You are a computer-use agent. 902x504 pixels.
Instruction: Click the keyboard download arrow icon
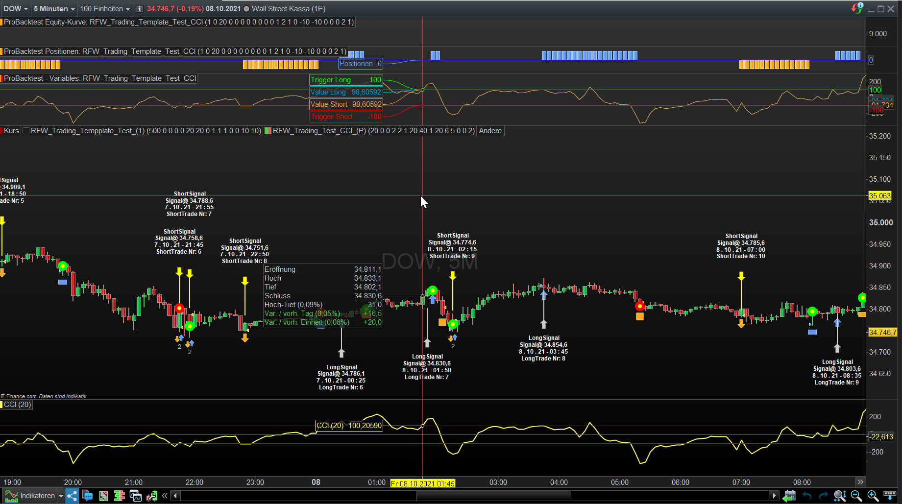(x=890, y=496)
